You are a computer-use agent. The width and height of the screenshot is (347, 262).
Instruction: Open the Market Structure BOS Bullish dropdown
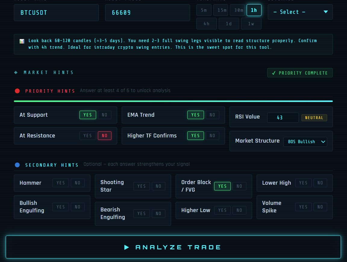pyautogui.click(x=305, y=142)
